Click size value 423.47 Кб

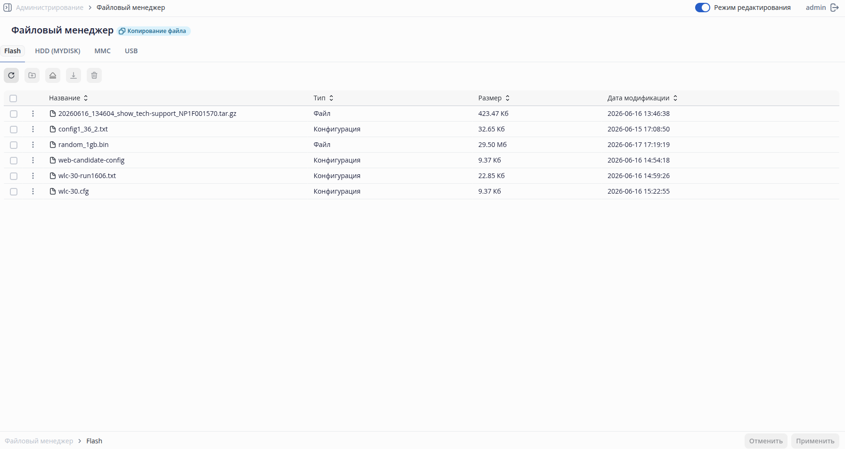[493, 114]
